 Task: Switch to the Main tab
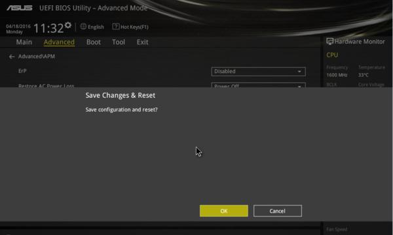click(24, 42)
